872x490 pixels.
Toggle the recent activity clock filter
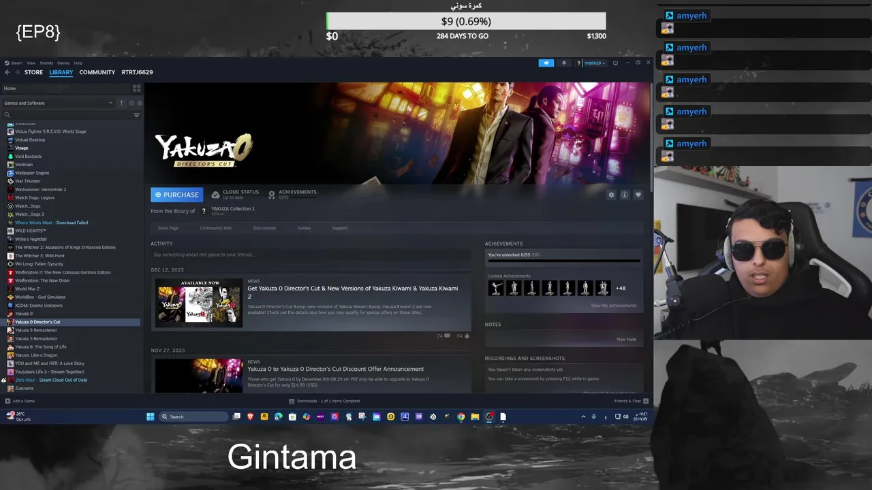(x=131, y=103)
